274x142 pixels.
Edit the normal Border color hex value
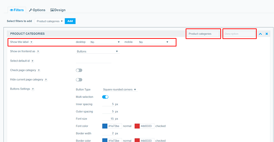point(114,141)
